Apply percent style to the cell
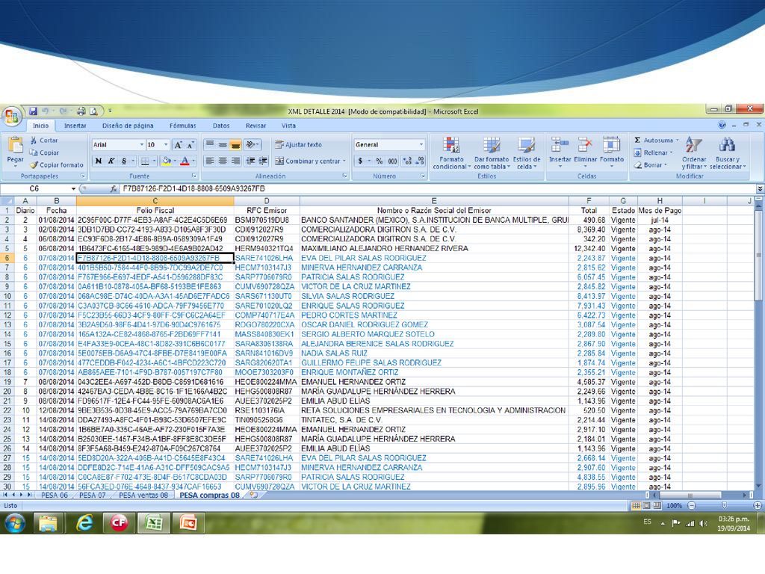The width and height of the screenshot is (765, 574). [x=379, y=161]
